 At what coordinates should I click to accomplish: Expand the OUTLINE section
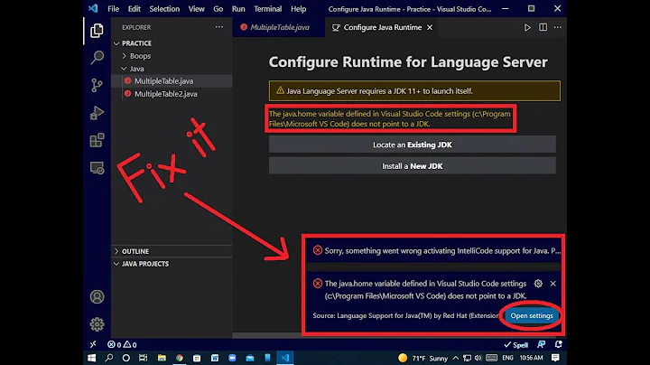(x=116, y=251)
